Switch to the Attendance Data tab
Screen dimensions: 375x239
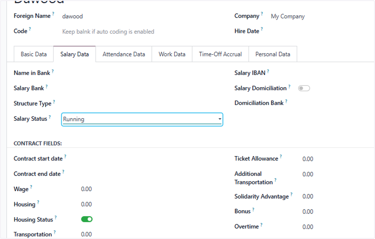pos(124,54)
